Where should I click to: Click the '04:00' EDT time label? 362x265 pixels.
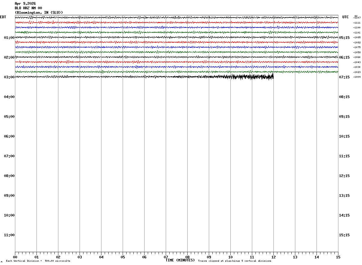(x=9, y=97)
